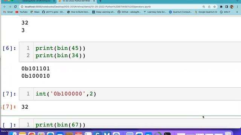Image resolution: width=241 pixels, height=135 pixels.
Task: Click code line print(bin(34)) in cell 6
Action: pos(60,55)
